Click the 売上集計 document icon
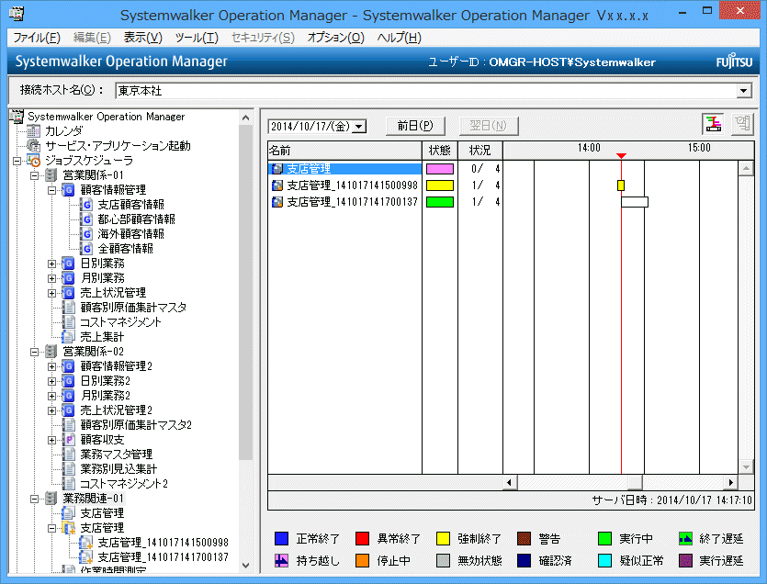 [x=68, y=336]
